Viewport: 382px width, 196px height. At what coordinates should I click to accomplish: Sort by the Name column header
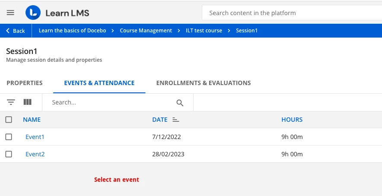tap(32, 120)
